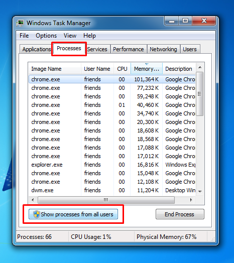The image size is (234, 263).
Task: Select the chrome.exe row using 17,088 K
Action: click(x=112, y=148)
